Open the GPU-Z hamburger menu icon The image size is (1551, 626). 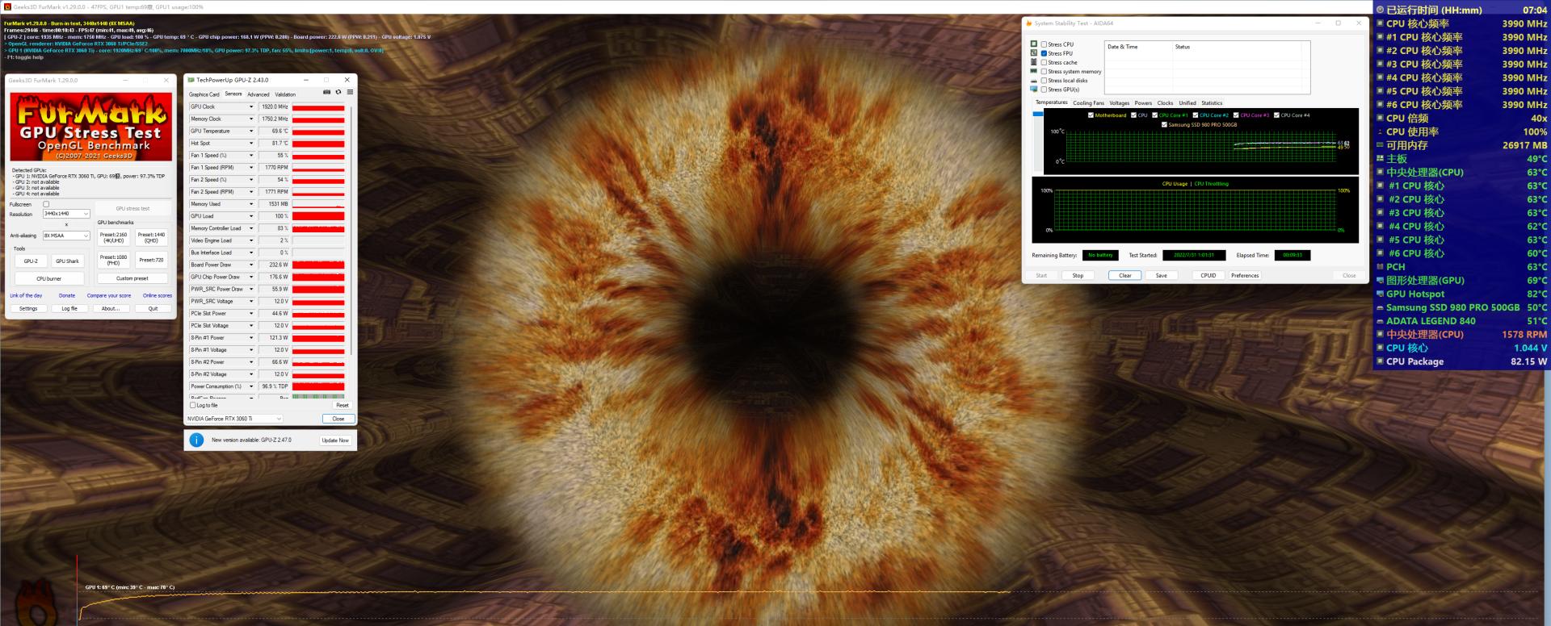click(x=350, y=92)
